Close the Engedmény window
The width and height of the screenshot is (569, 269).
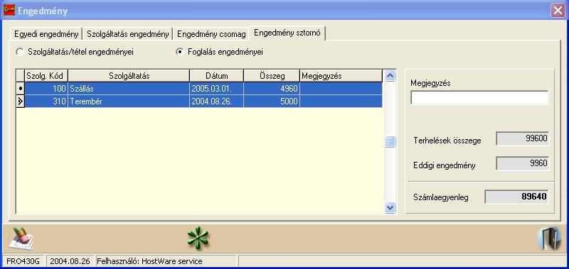point(558,11)
